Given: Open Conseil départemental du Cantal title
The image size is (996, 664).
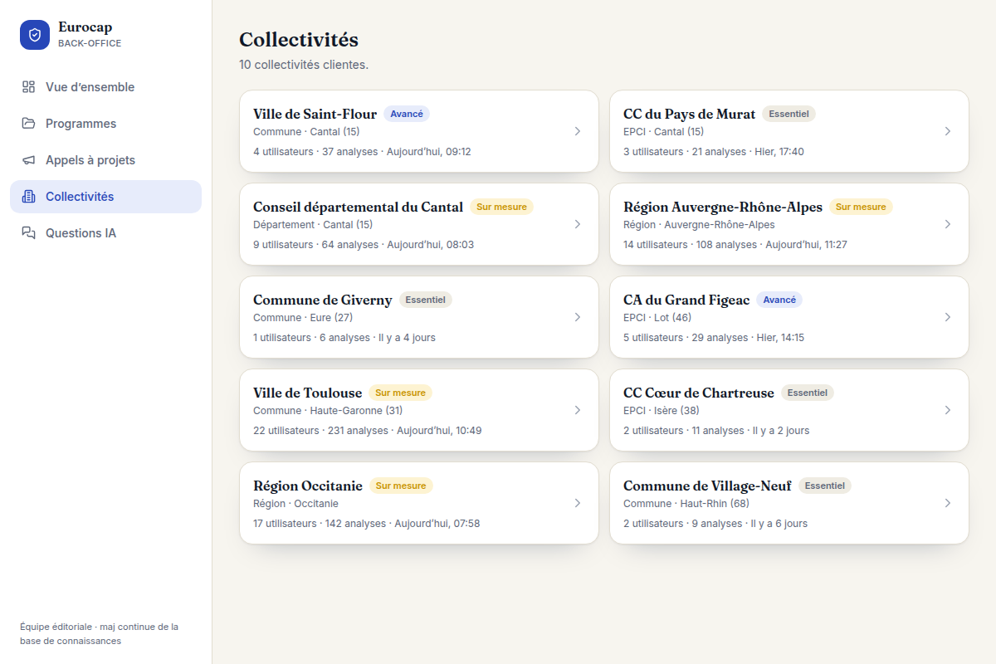Looking at the screenshot, I should [x=358, y=207].
